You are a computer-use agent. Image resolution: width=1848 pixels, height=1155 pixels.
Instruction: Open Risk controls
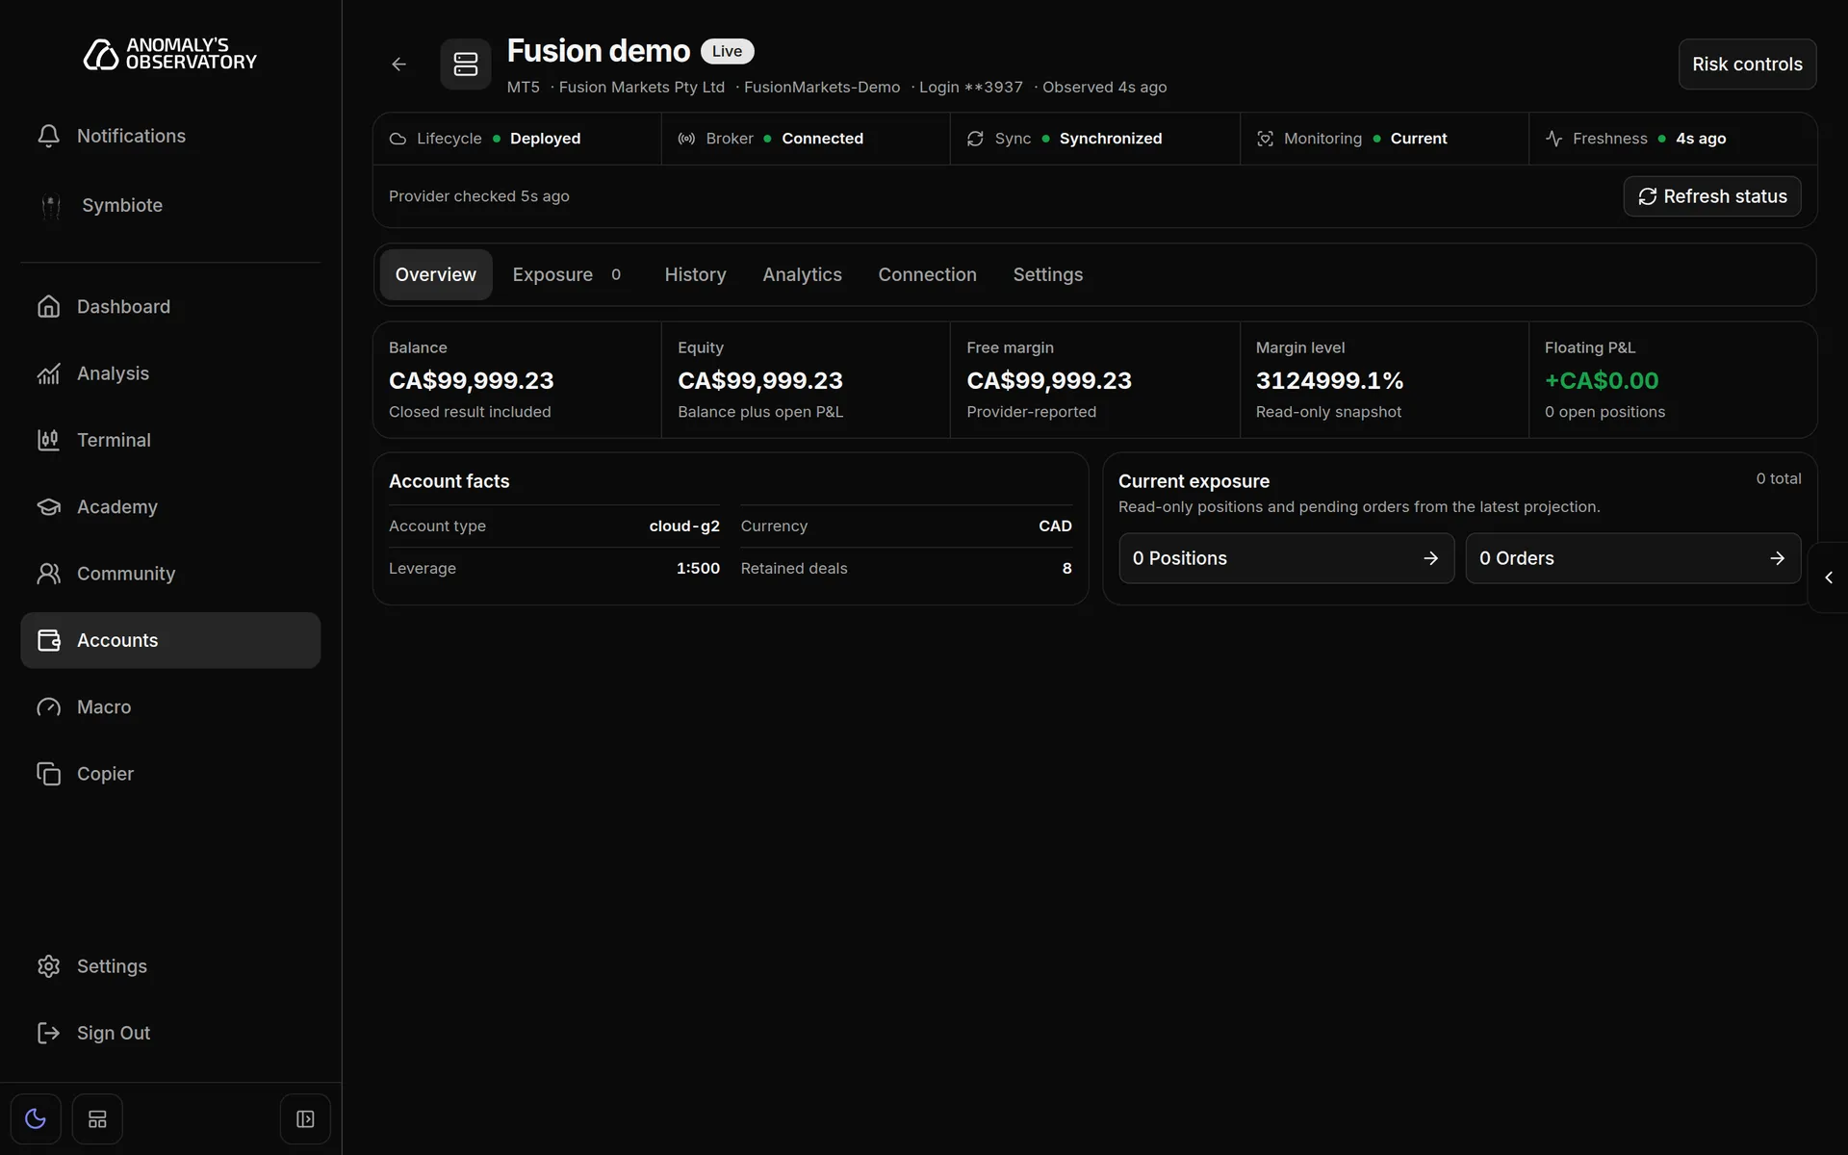click(x=1747, y=64)
